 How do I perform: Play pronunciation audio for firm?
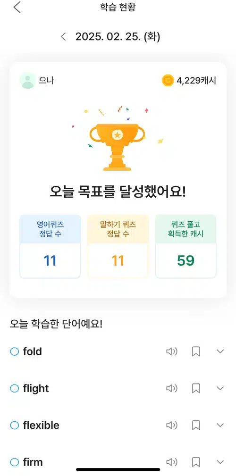click(172, 462)
